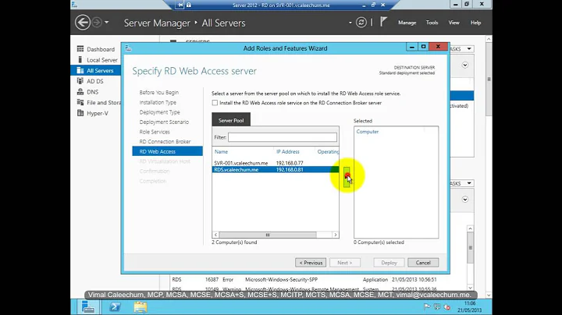Screen dimensions: 562x315
Task: Click pin icon on remote connection bar
Action: [x=180, y=5]
